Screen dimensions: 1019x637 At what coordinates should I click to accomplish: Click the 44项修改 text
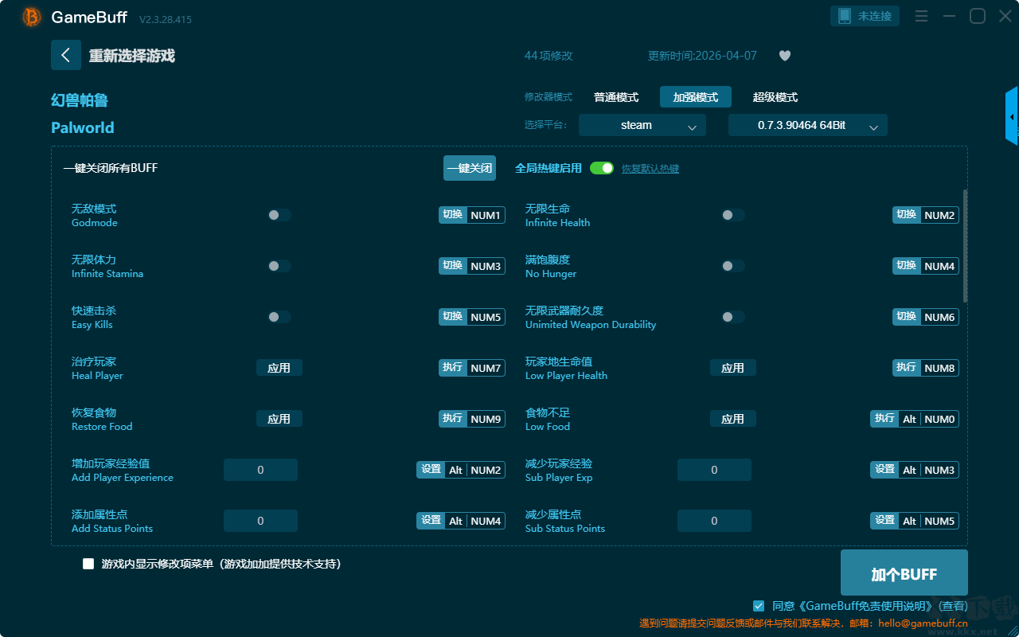(x=549, y=56)
